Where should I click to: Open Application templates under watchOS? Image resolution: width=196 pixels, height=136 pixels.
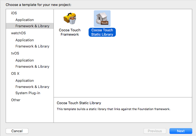tap(25, 40)
